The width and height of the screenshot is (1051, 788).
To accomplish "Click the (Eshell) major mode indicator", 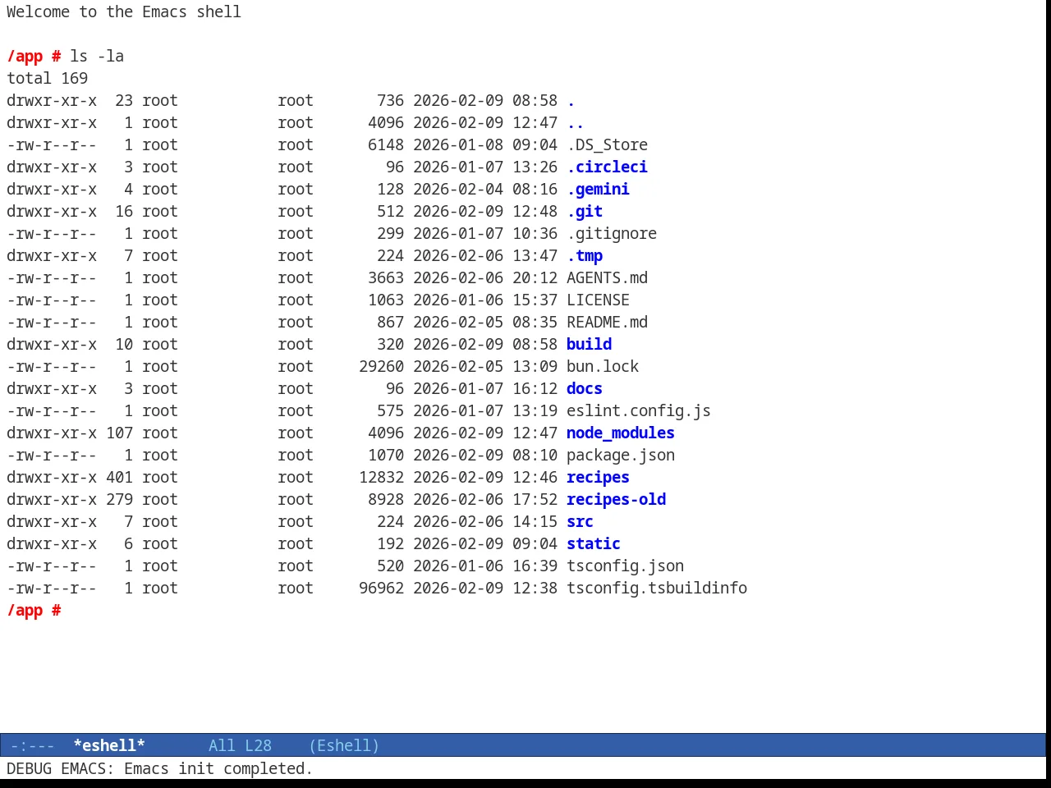I will click(344, 745).
